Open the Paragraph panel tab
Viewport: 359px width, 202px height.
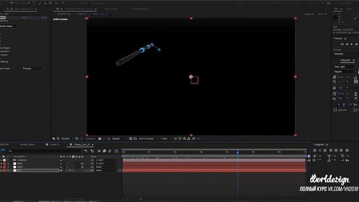pos(319,145)
